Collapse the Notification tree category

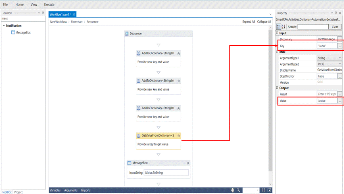tap(4, 26)
